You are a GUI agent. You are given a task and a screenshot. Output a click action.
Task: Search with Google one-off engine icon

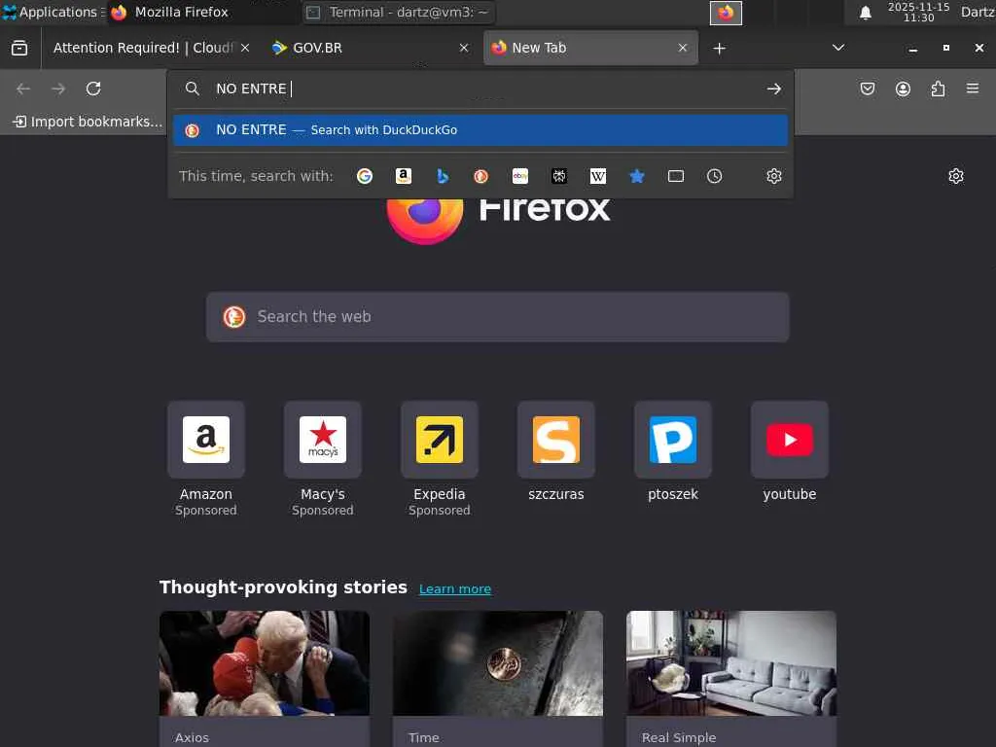point(365,176)
